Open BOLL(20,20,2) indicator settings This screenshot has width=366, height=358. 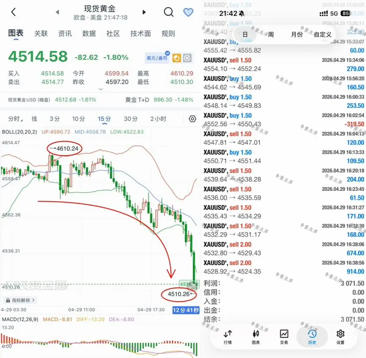(x=19, y=132)
